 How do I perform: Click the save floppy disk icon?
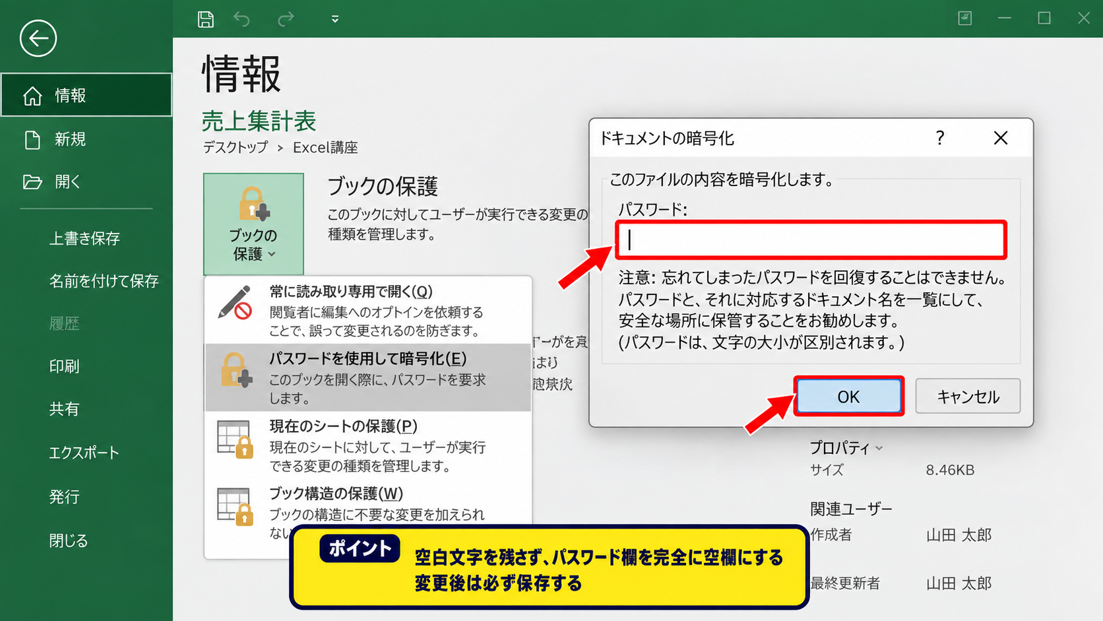point(206,19)
